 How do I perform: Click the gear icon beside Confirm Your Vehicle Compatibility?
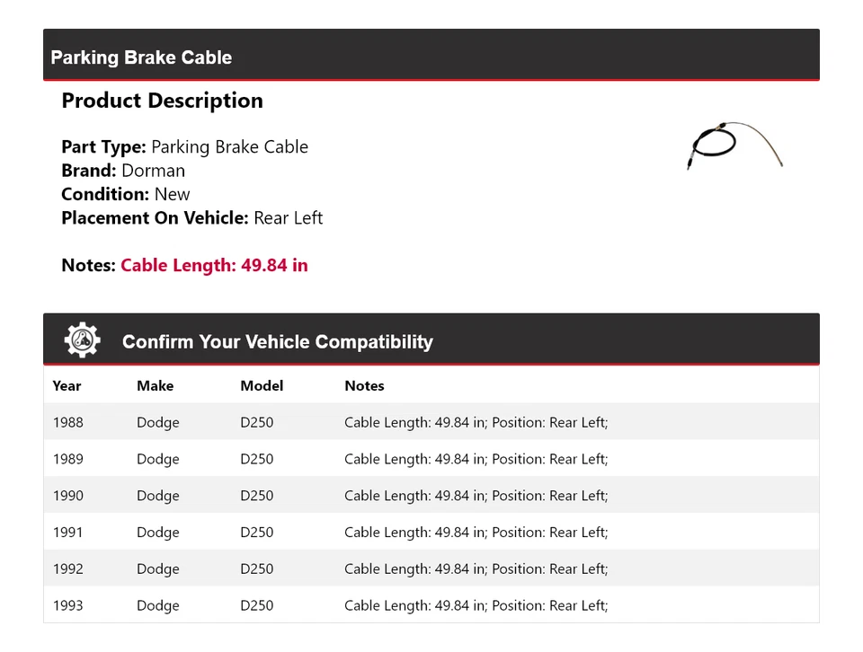(83, 340)
